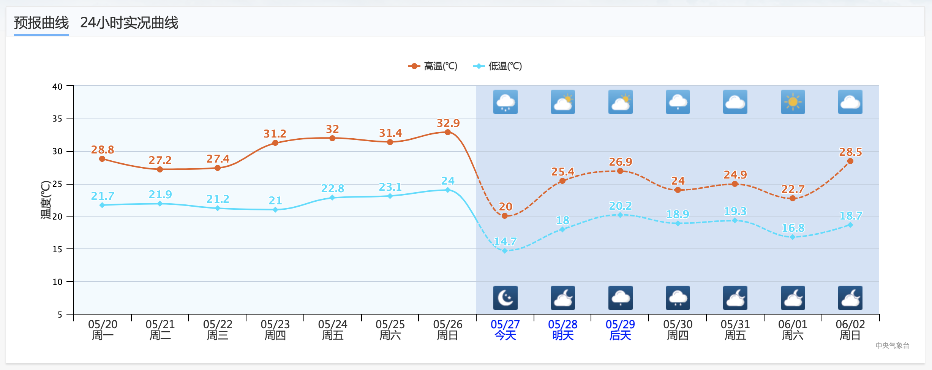The width and height of the screenshot is (932, 370).
Task: Click the 05/29 后天 date label
Action: tap(620, 330)
